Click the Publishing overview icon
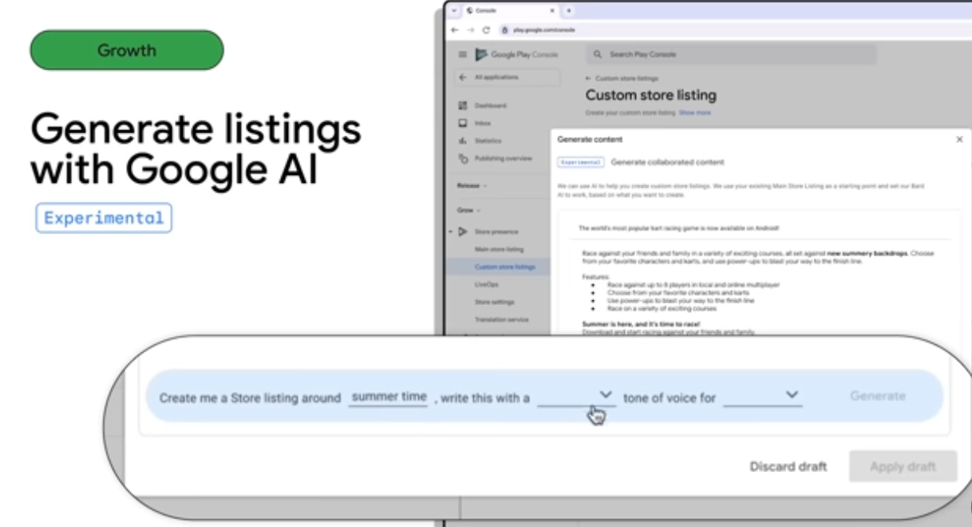Viewport: 972px width, 527px height. 462,158
